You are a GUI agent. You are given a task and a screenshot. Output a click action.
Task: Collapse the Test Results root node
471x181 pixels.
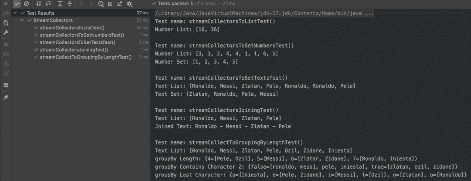pyautogui.click(x=15, y=13)
